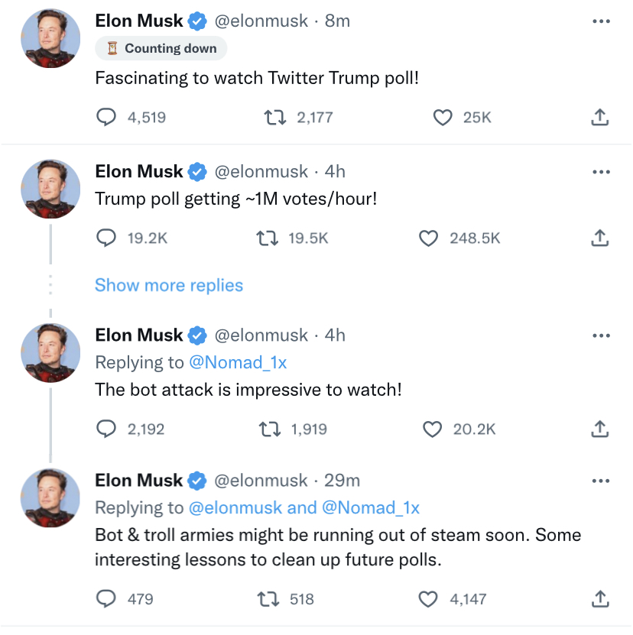Open more options on the 'bot attack' tweet
Viewport: 633px width, 635px height.
click(602, 335)
